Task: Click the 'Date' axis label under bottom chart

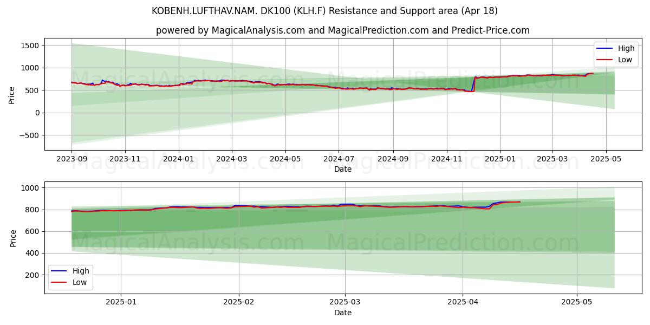Action: point(343,313)
